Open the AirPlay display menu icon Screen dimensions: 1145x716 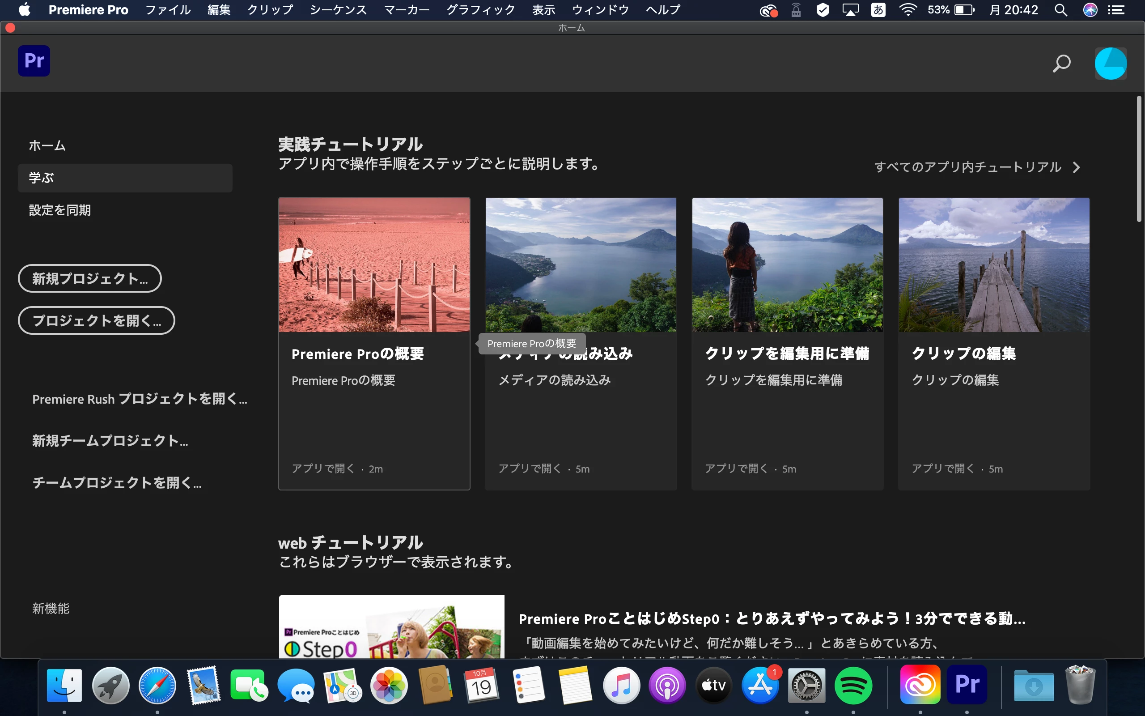coord(850,10)
